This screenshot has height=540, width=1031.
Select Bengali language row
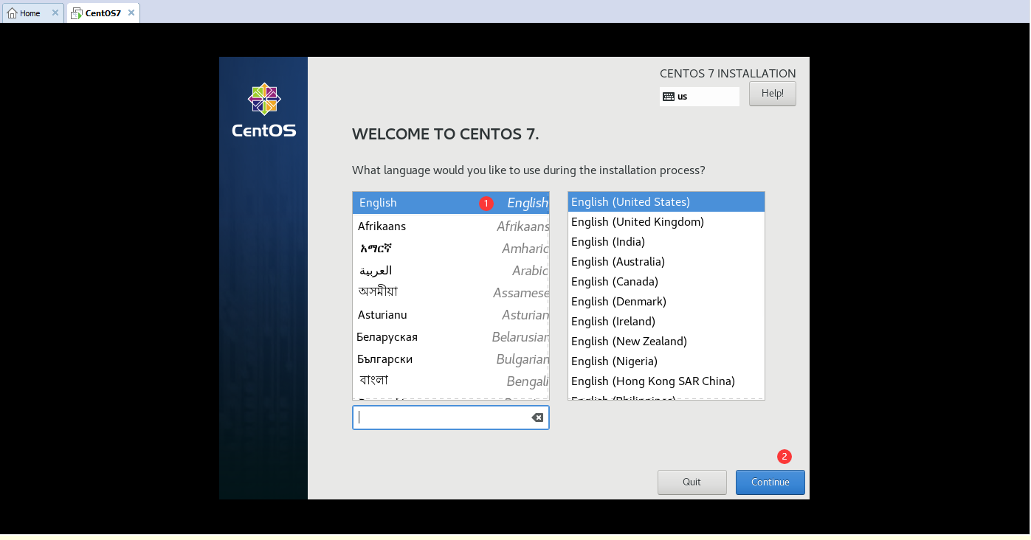tap(451, 381)
